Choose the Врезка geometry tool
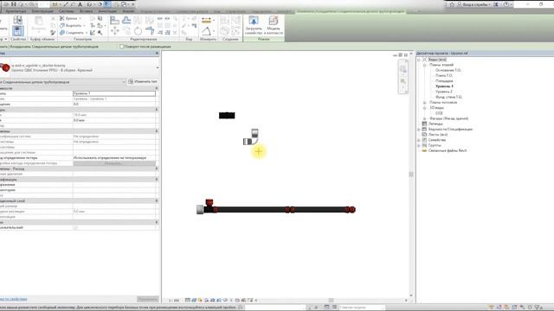 [70, 18]
